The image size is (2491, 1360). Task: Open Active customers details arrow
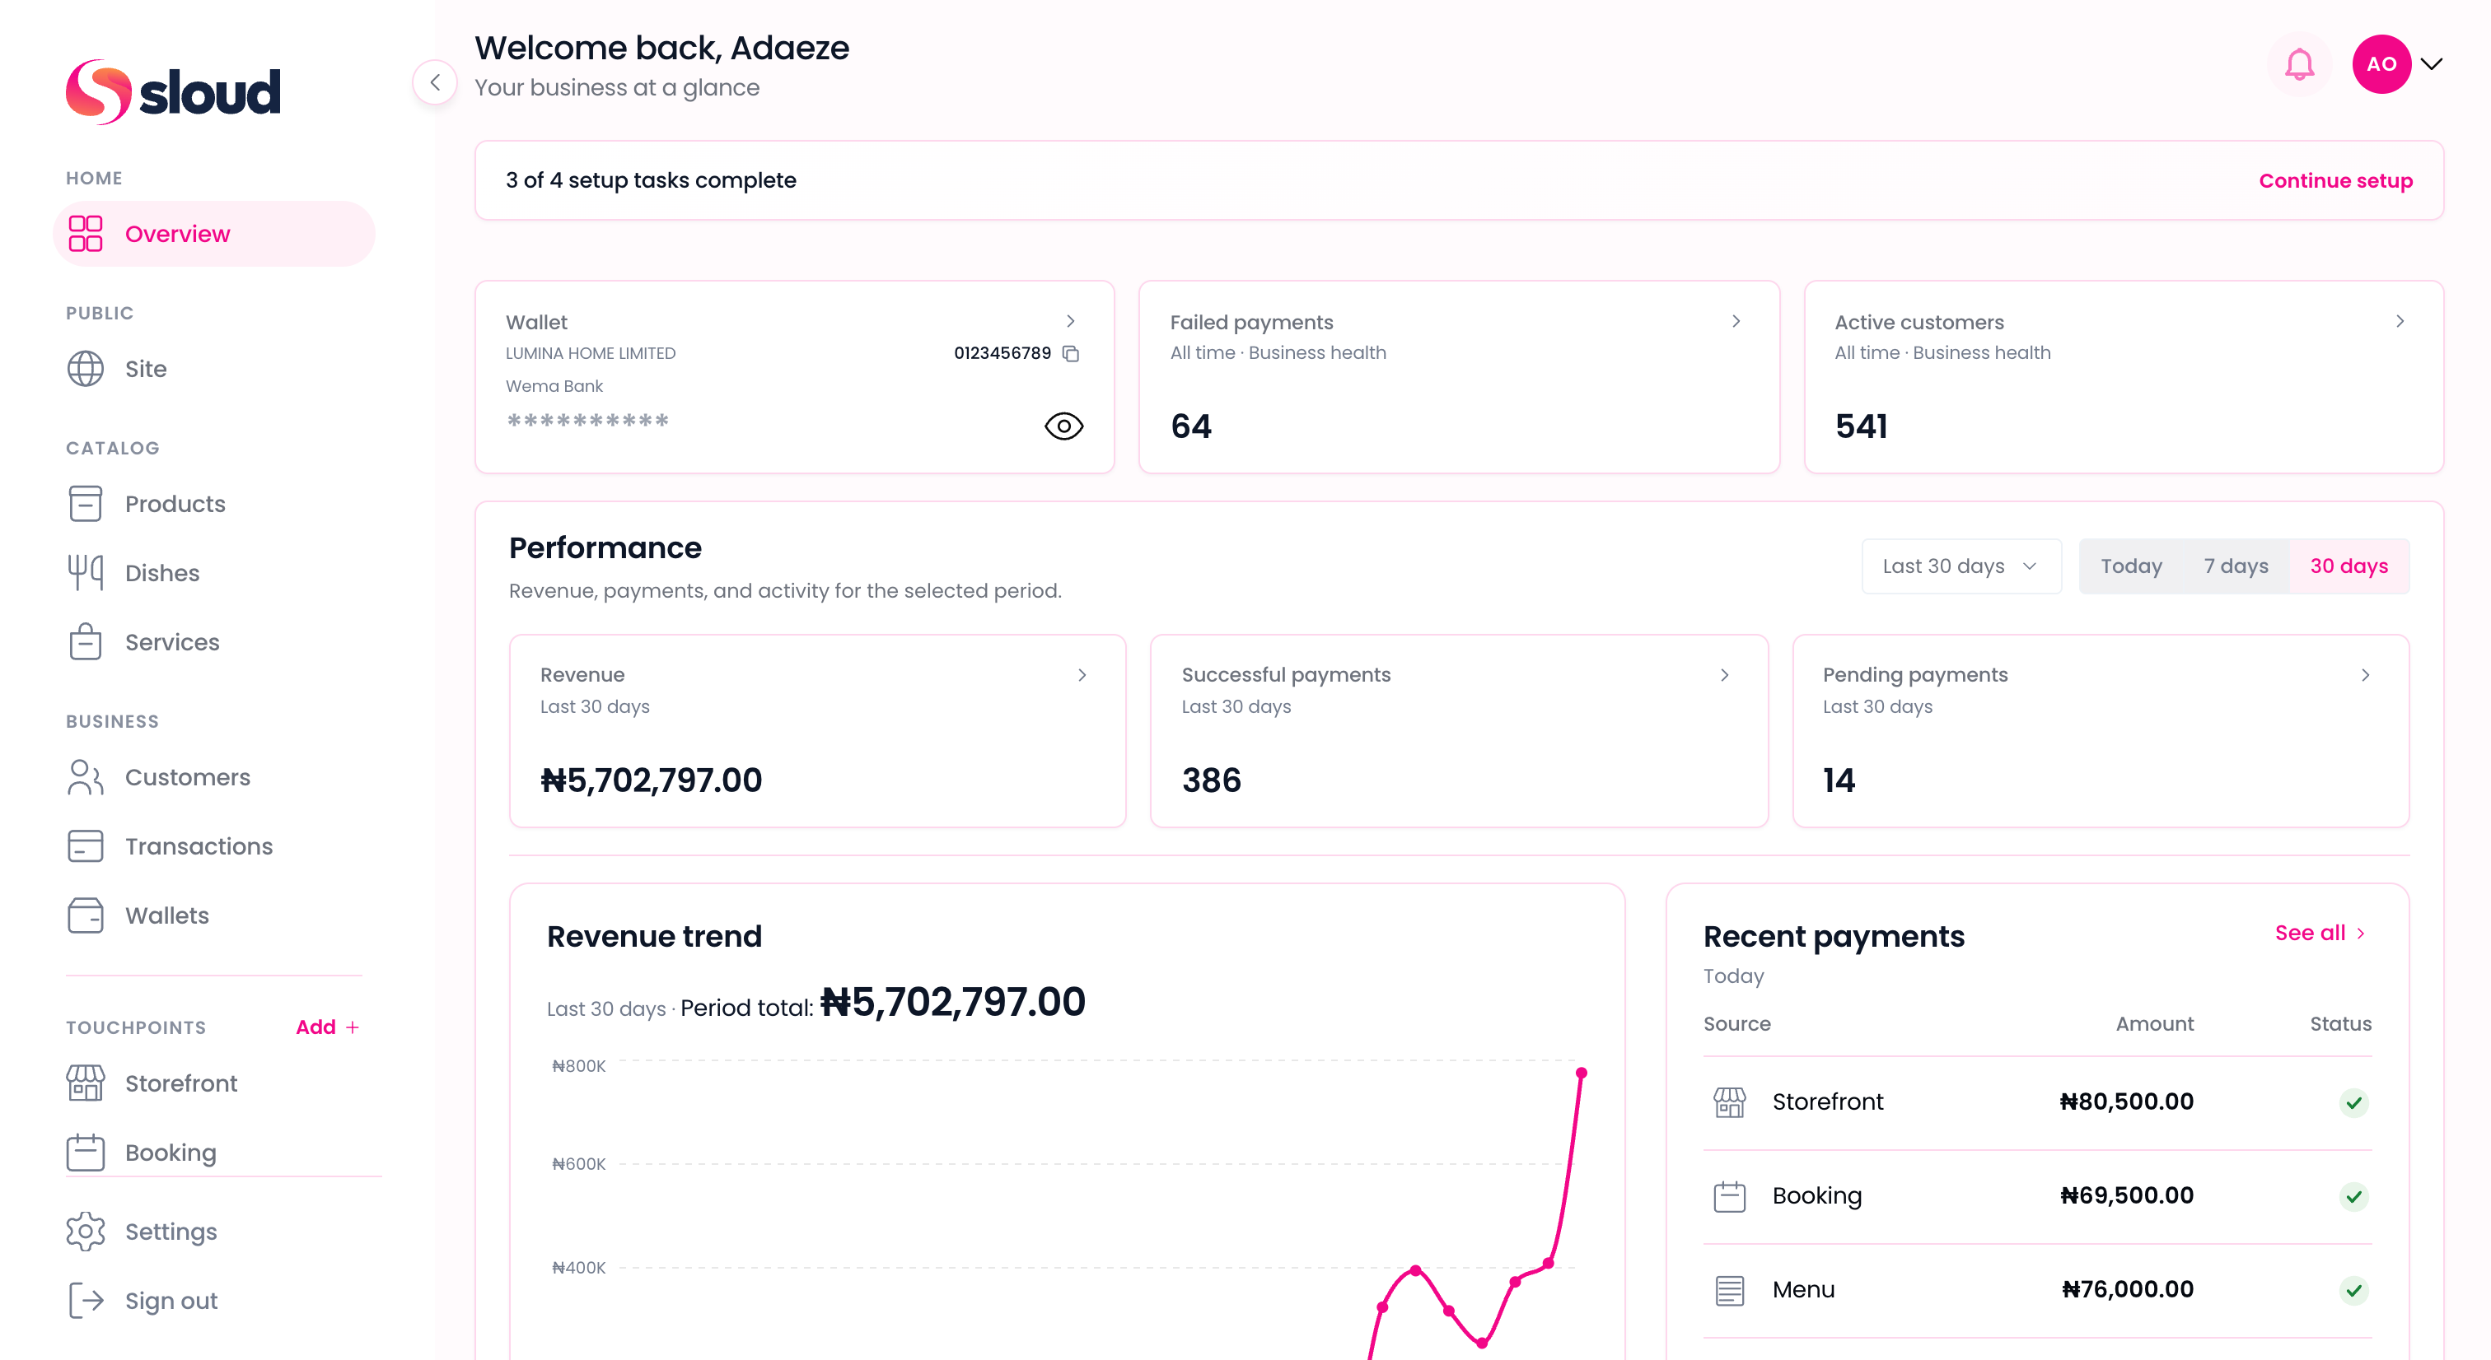tap(2400, 321)
